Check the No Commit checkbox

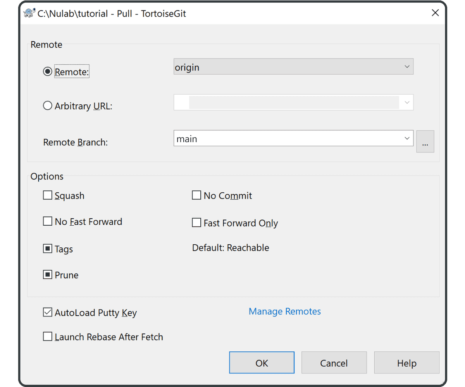[x=196, y=195]
